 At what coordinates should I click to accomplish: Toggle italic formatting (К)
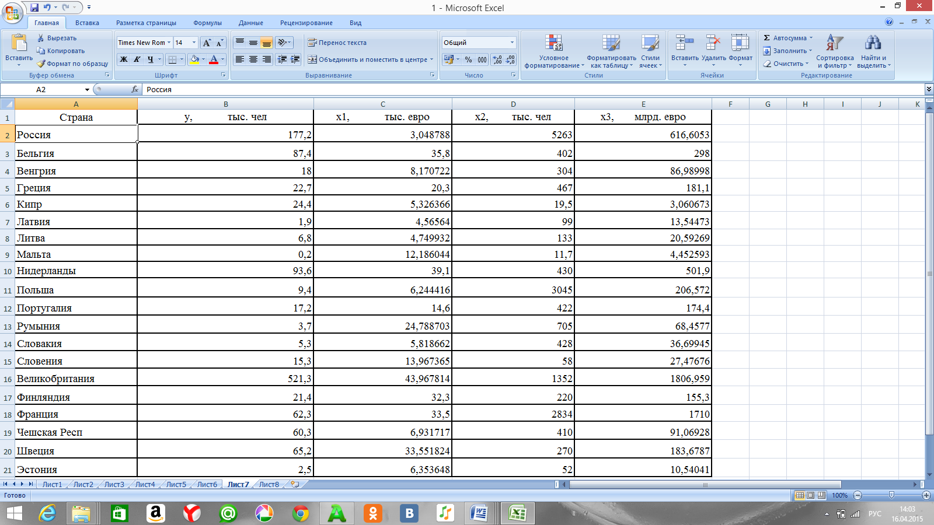(137, 60)
